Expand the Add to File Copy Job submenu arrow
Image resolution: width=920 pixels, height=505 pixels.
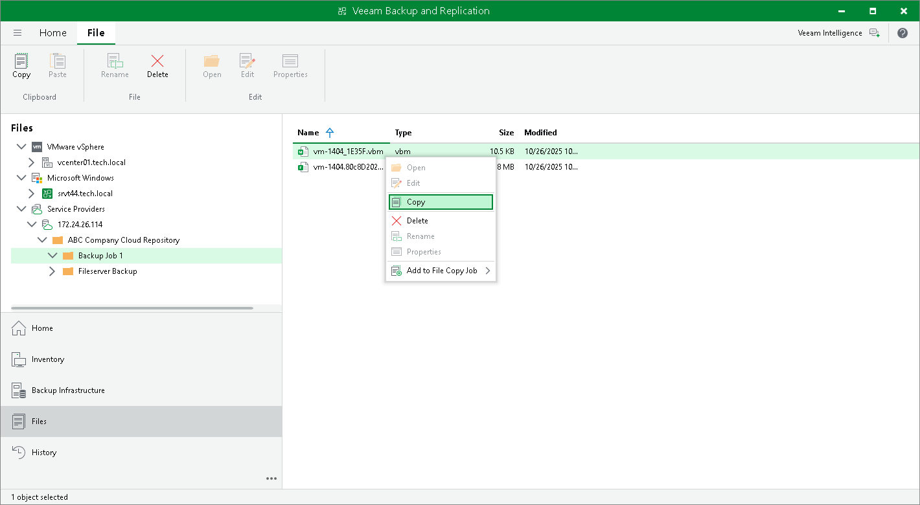pyautogui.click(x=487, y=271)
